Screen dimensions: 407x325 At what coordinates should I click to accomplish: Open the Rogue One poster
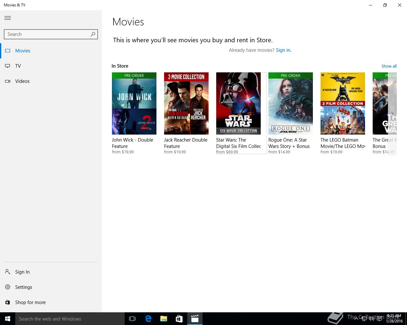291,103
